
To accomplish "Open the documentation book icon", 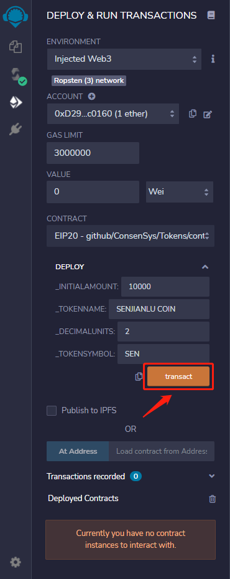I will click(x=211, y=15).
